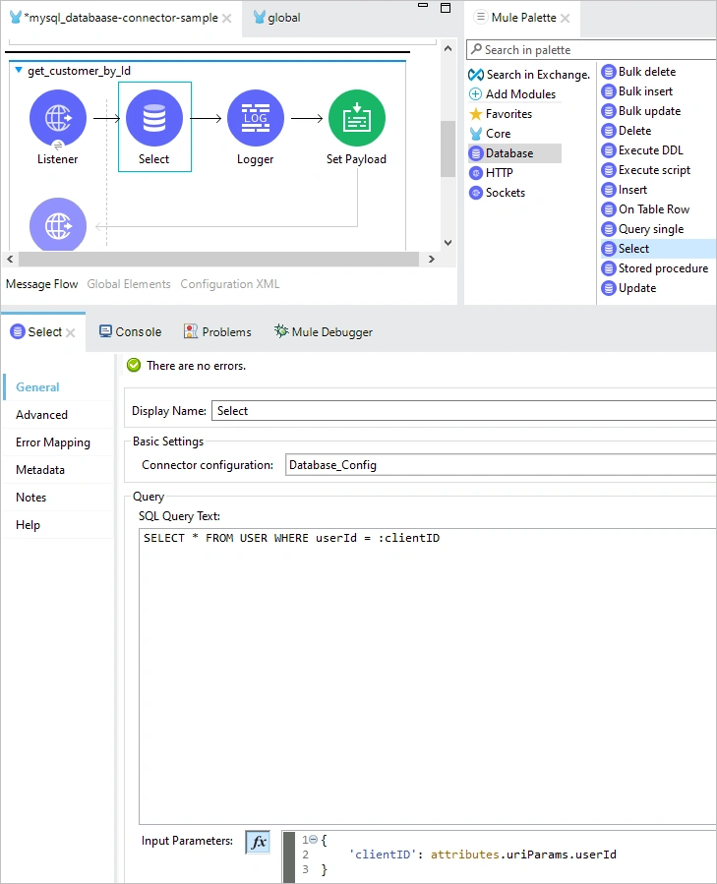The image size is (717, 884).
Task: Choose Query single operation
Action: [x=643, y=229]
